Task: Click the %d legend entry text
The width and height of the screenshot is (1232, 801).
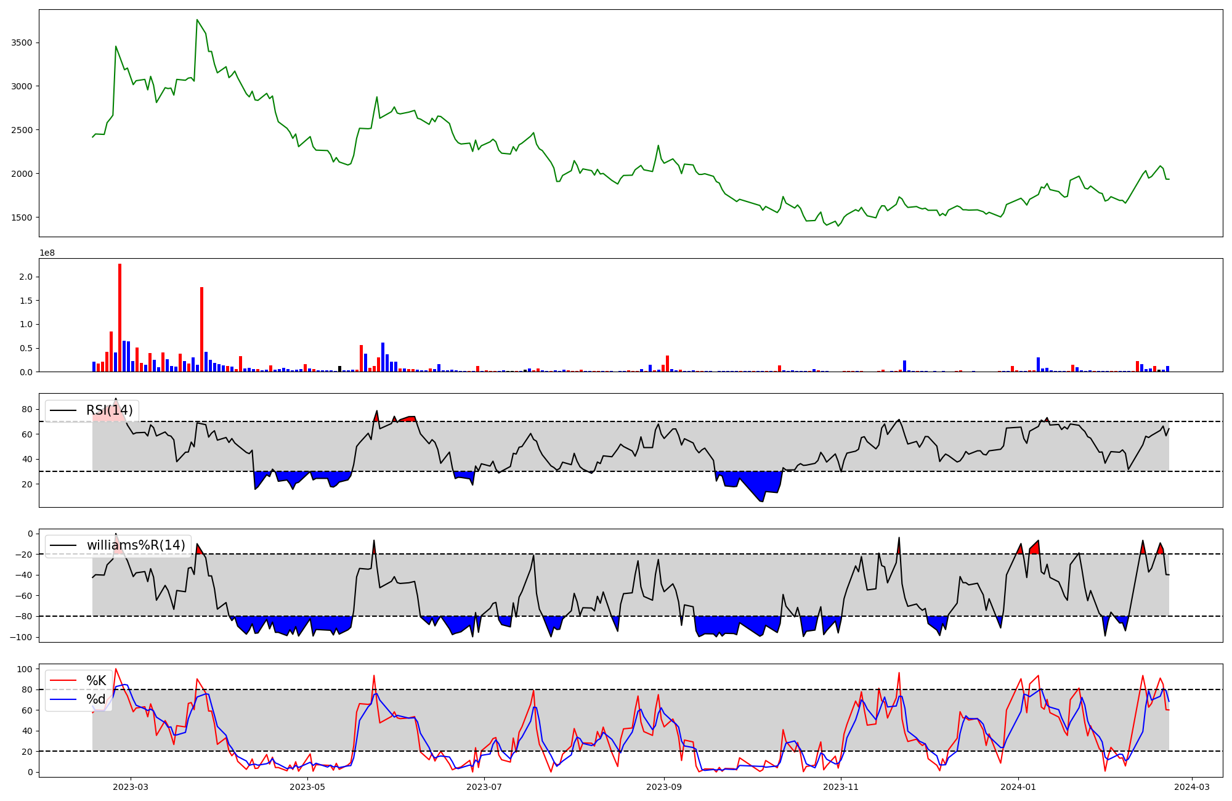Action: pos(96,699)
